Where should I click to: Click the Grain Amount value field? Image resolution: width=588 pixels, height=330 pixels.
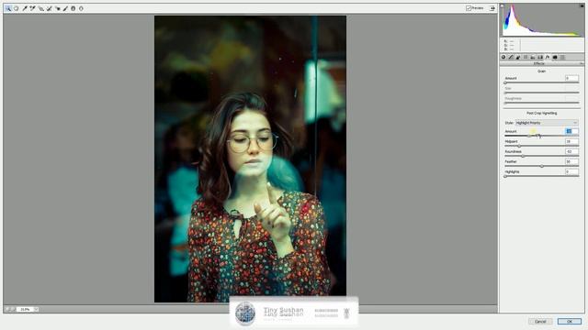[571, 78]
